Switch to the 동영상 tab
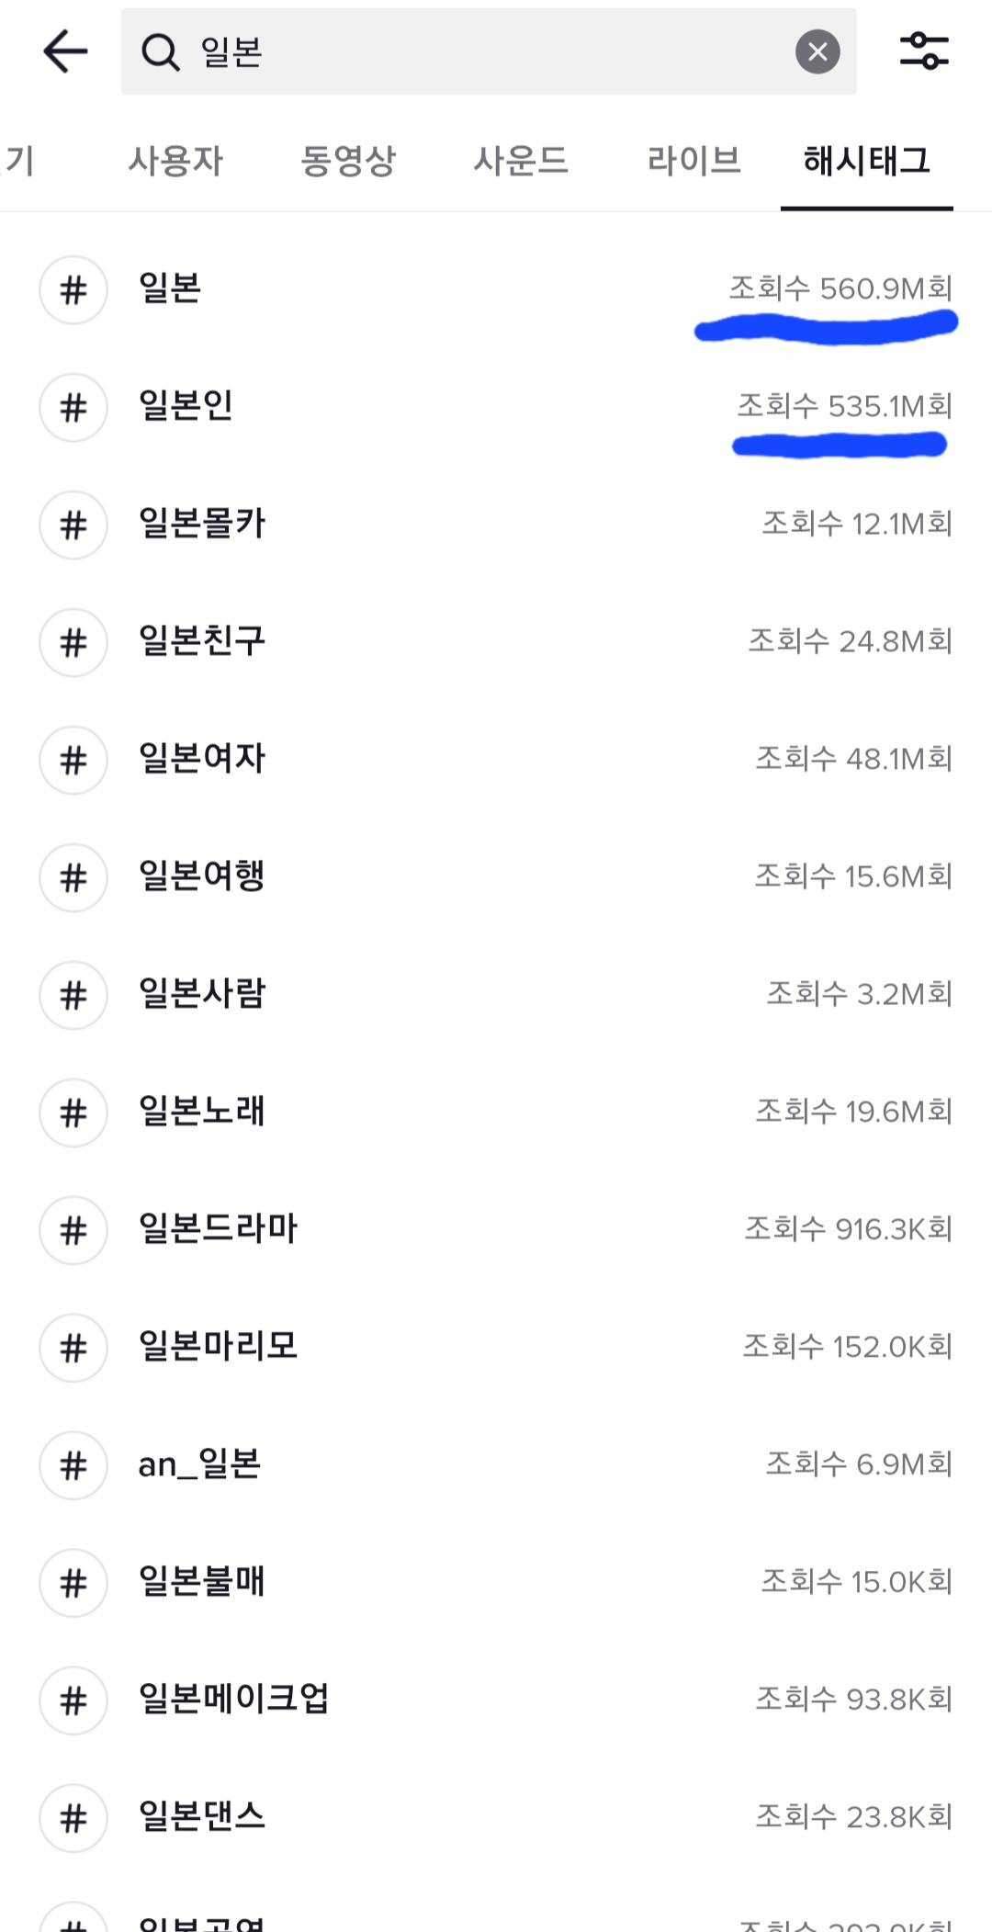The image size is (992, 1932). point(348,161)
